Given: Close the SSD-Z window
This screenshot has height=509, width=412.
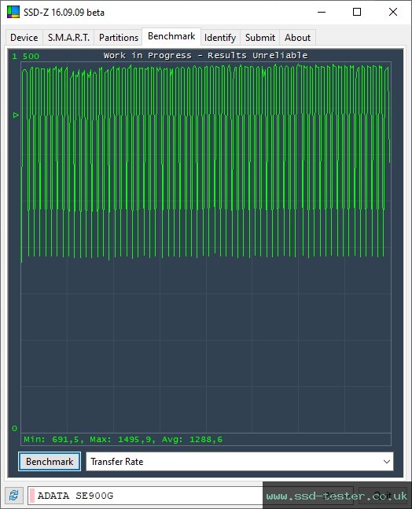Looking at the screenshot, I should [393, 12].
